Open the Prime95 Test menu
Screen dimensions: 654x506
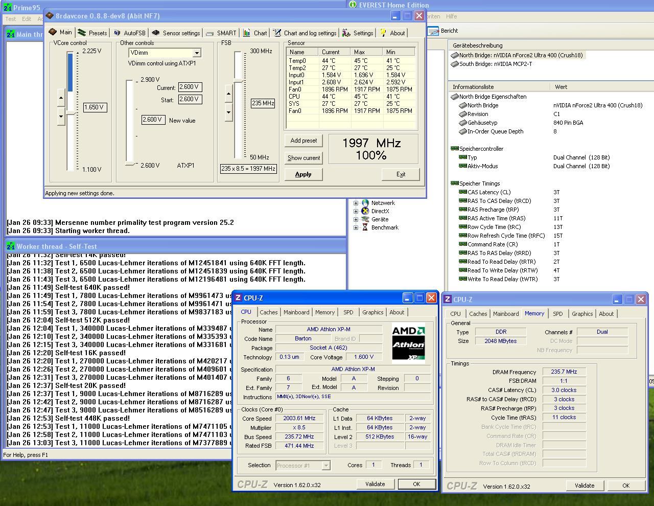11,19
